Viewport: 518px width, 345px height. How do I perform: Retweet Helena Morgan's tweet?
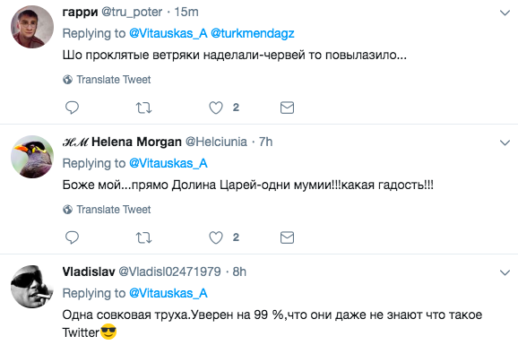[x=143, y=237]
